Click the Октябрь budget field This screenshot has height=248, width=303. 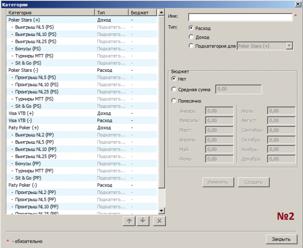click(281, 140)
